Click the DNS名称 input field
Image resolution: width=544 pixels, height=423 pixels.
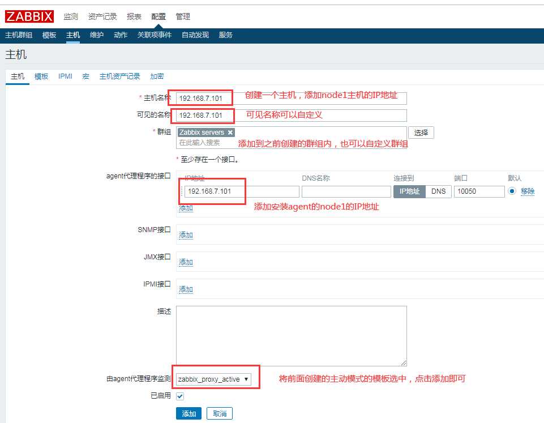click(x=346, y=191)
